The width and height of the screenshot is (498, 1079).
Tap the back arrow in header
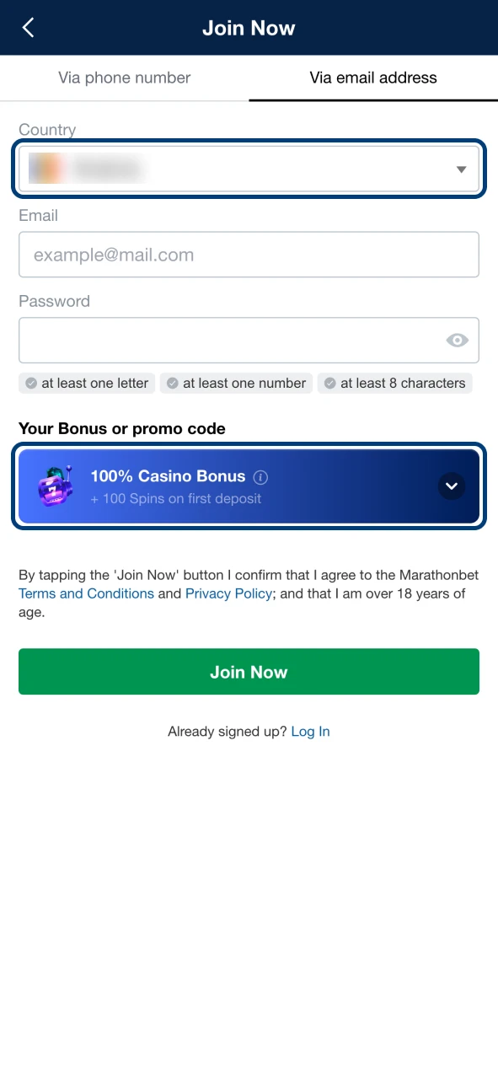pos(28,28)
